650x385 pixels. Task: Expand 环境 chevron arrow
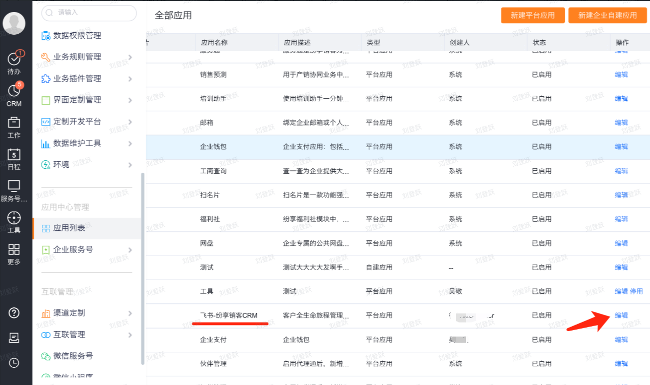pos(130,165)
